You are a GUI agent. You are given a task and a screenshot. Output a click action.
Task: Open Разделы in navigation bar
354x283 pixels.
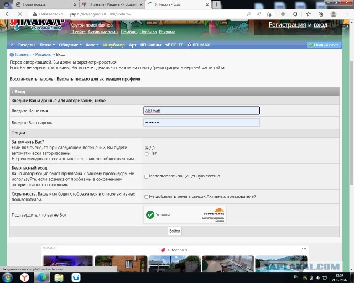click(27, 45)
